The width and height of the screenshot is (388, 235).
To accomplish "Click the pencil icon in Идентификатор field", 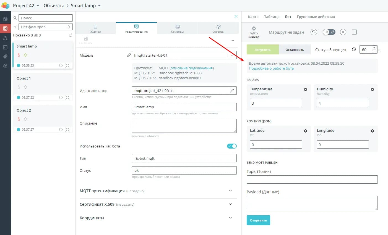I will pos(232,91).
